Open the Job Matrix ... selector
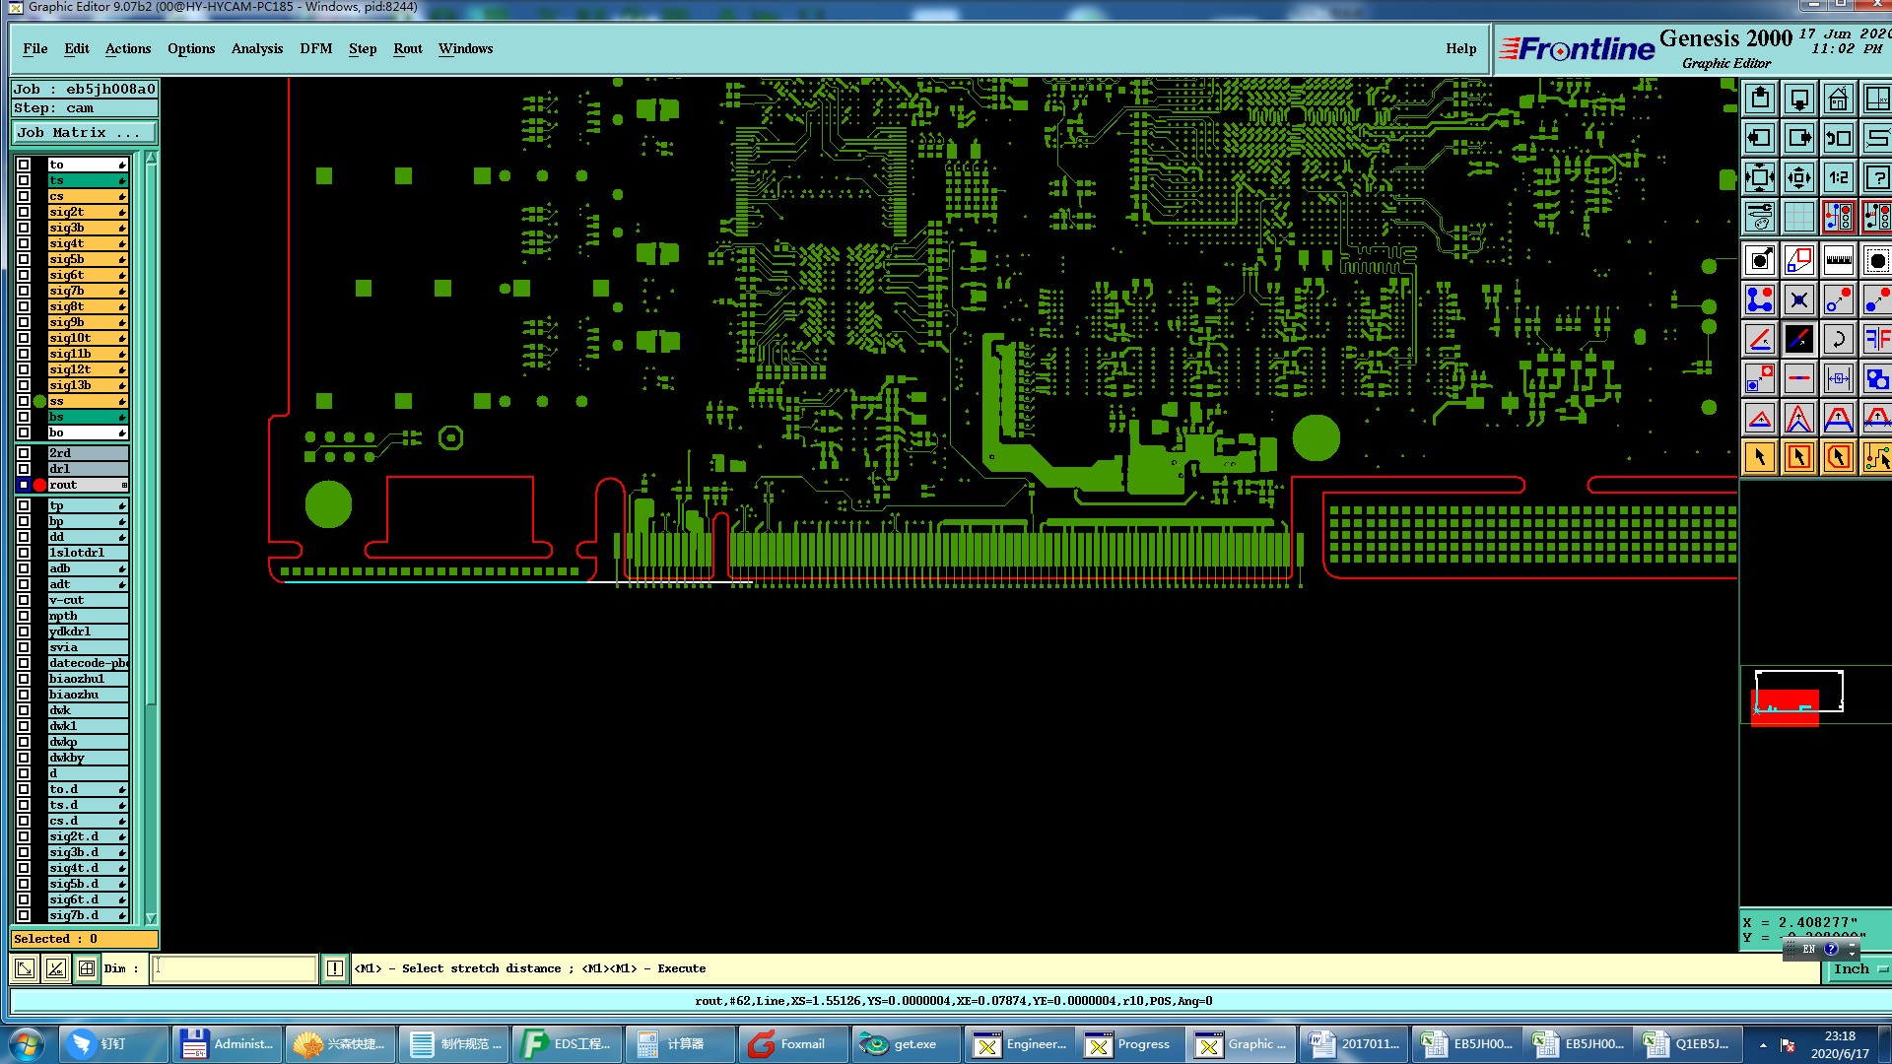Image resolution: width=1892 pixels, height=1064 pixels. point(84,132)
